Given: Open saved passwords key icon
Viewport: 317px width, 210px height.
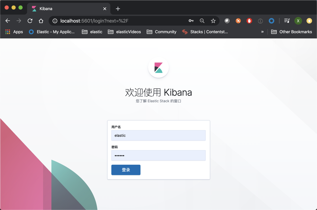Looking at the screenshot, I should tap(191, 21).
